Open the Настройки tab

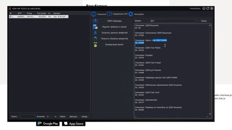tap(139, 14)
